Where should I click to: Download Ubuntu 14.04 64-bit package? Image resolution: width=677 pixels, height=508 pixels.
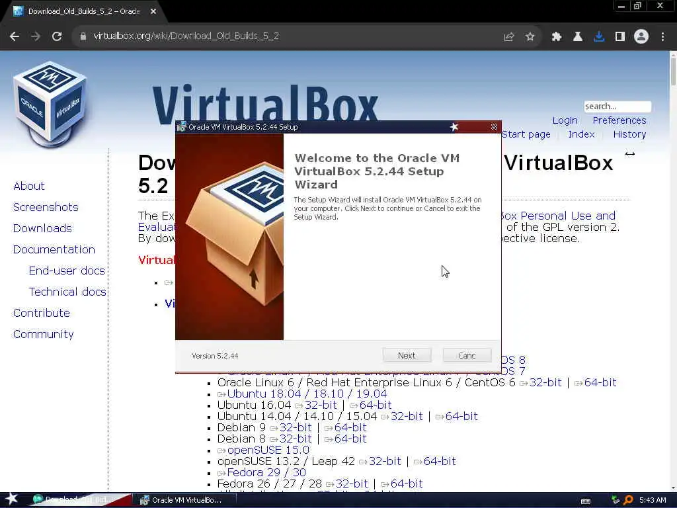pyautogui.click(x=461, y=417)
